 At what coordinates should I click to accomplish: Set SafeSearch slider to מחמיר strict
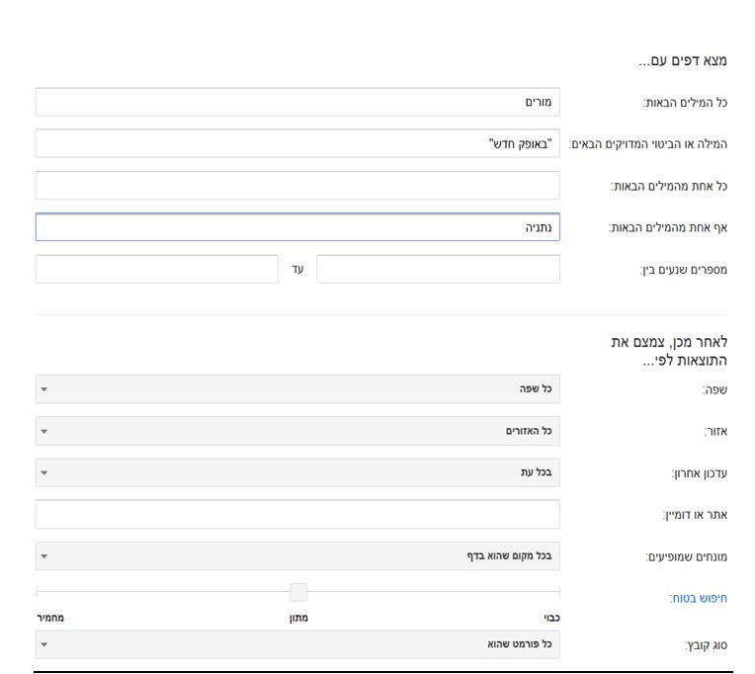tap(50, 618)
